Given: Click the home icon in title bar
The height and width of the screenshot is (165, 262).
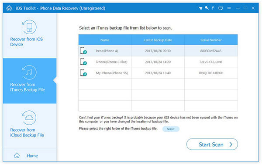Looking at the screenshot, I should pos(9,8).
